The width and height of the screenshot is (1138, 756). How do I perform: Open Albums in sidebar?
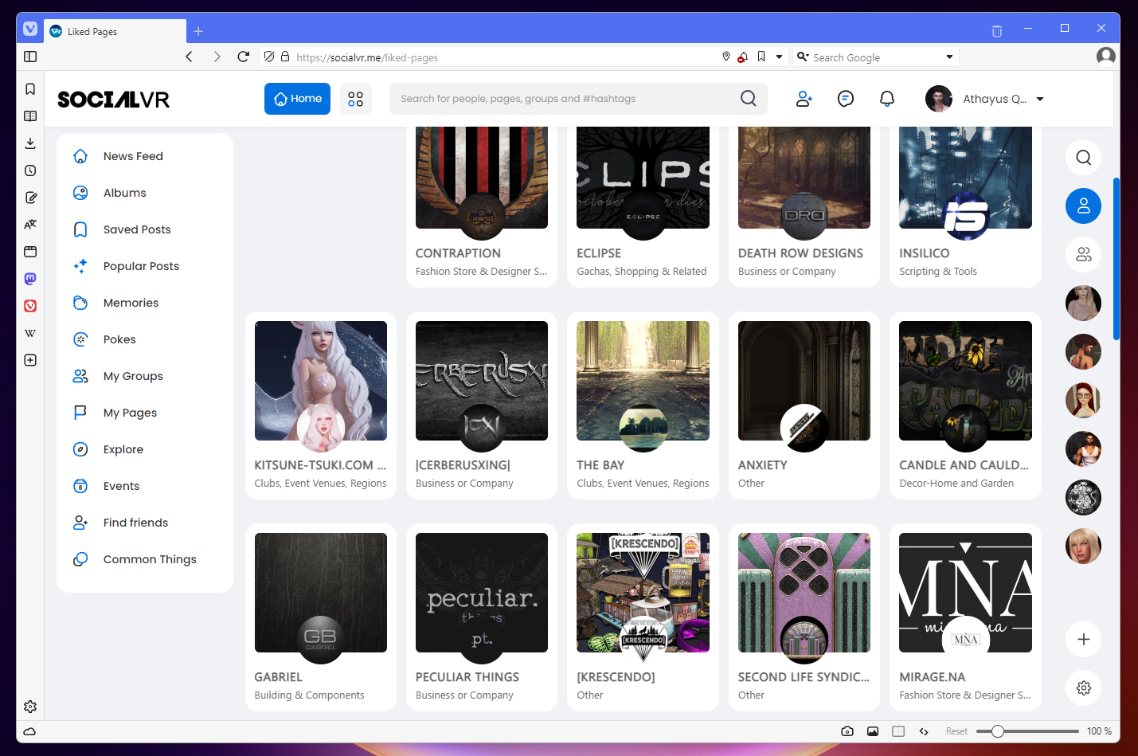pos(124,193)
